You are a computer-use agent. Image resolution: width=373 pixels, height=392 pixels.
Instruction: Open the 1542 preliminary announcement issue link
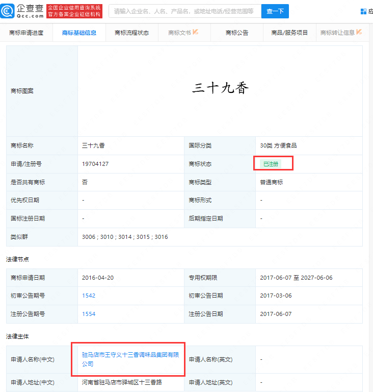pos(89,296)
